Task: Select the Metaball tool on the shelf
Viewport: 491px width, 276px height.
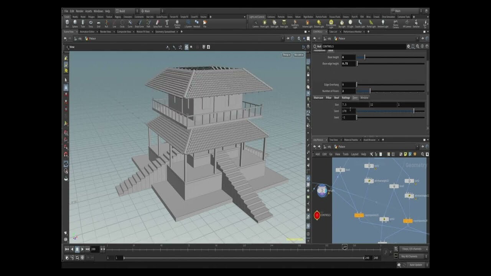Action: 197,23
